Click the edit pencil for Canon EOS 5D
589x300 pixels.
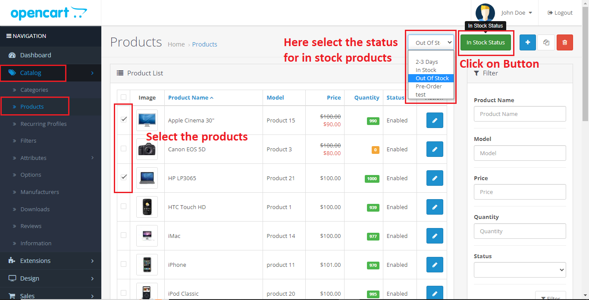pyautogui.click(x=435, y=150)
